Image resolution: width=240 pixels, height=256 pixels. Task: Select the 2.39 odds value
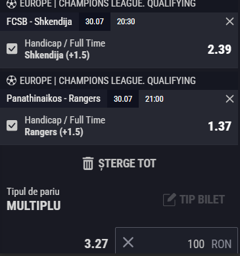point(220,49)
